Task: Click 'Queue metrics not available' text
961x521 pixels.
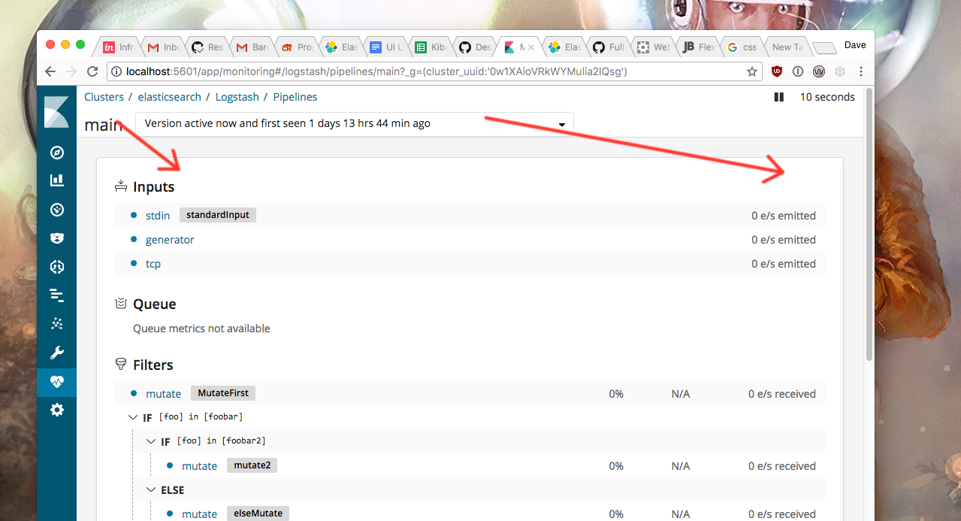Action: tap(201, 329)
